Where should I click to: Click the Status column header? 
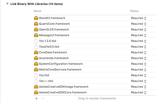[134, 11]
